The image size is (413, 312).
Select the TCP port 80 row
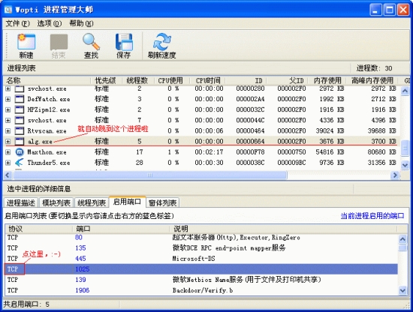coord(201,238)
